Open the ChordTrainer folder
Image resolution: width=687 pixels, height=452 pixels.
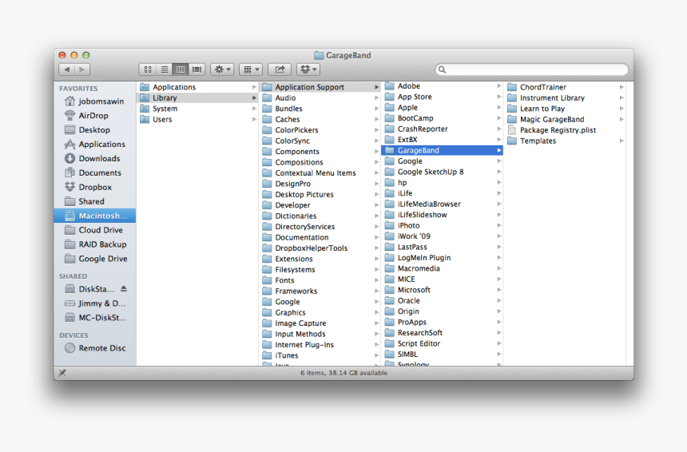(566, 87)
